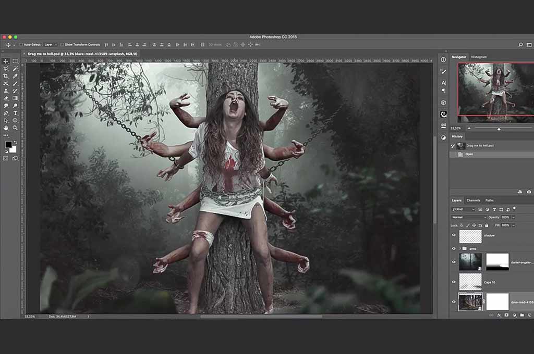Expand the arms group folder
534x354 pixels.
[x=460, y=249]
